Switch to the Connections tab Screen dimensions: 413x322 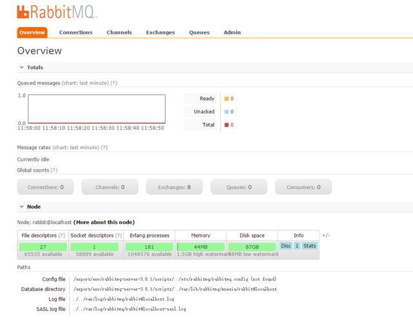click(76, 32)
